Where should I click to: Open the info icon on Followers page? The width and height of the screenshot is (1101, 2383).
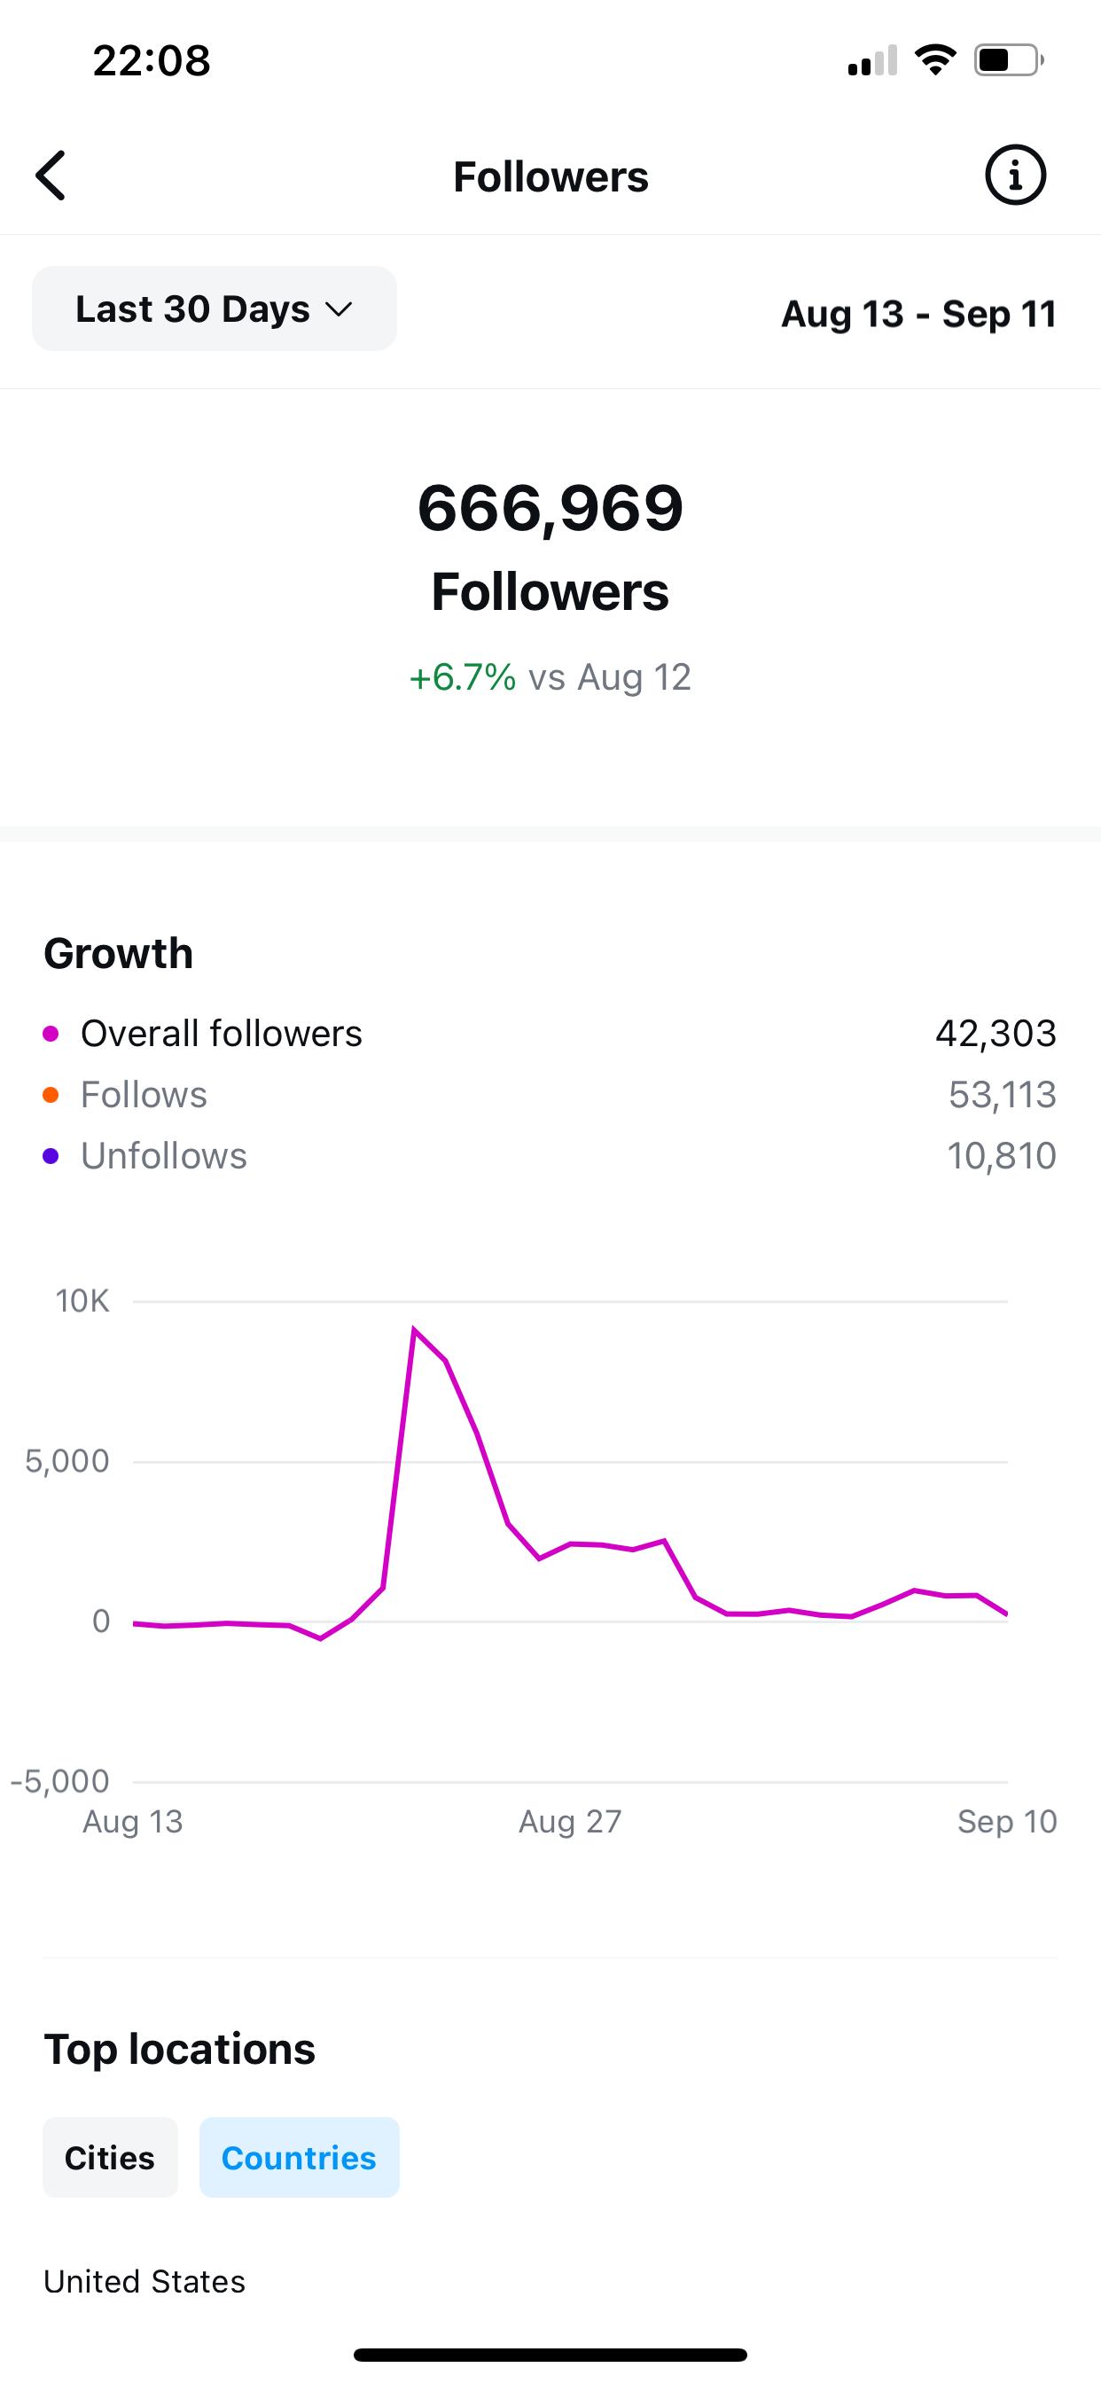[1015, 175]
